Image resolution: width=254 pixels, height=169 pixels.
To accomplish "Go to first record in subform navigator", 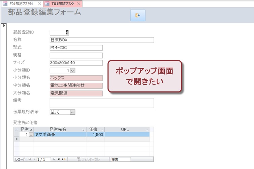I will coord(30,159).
